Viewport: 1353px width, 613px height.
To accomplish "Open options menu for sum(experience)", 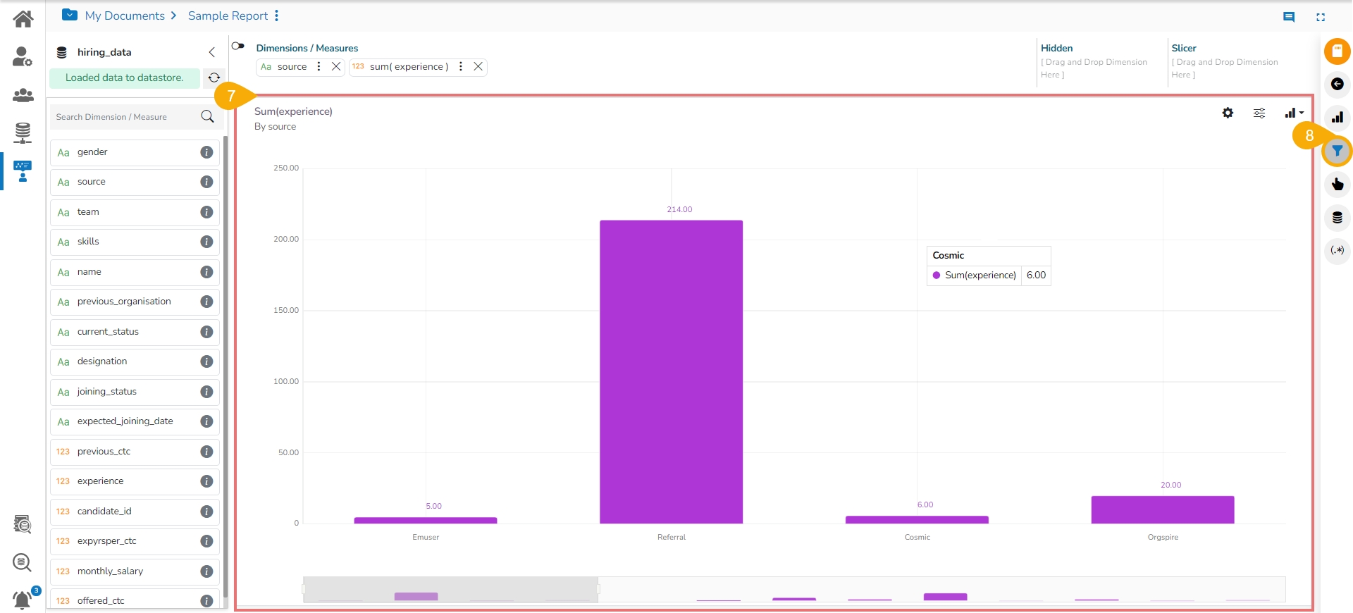I will 460,66.
